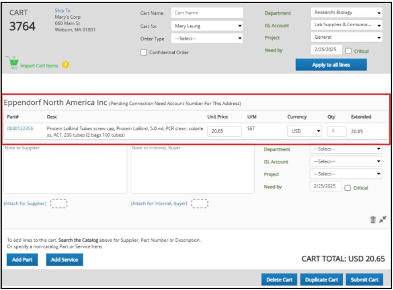Open the Cart for Mary Leung dropdown

[x=207, y=26]
